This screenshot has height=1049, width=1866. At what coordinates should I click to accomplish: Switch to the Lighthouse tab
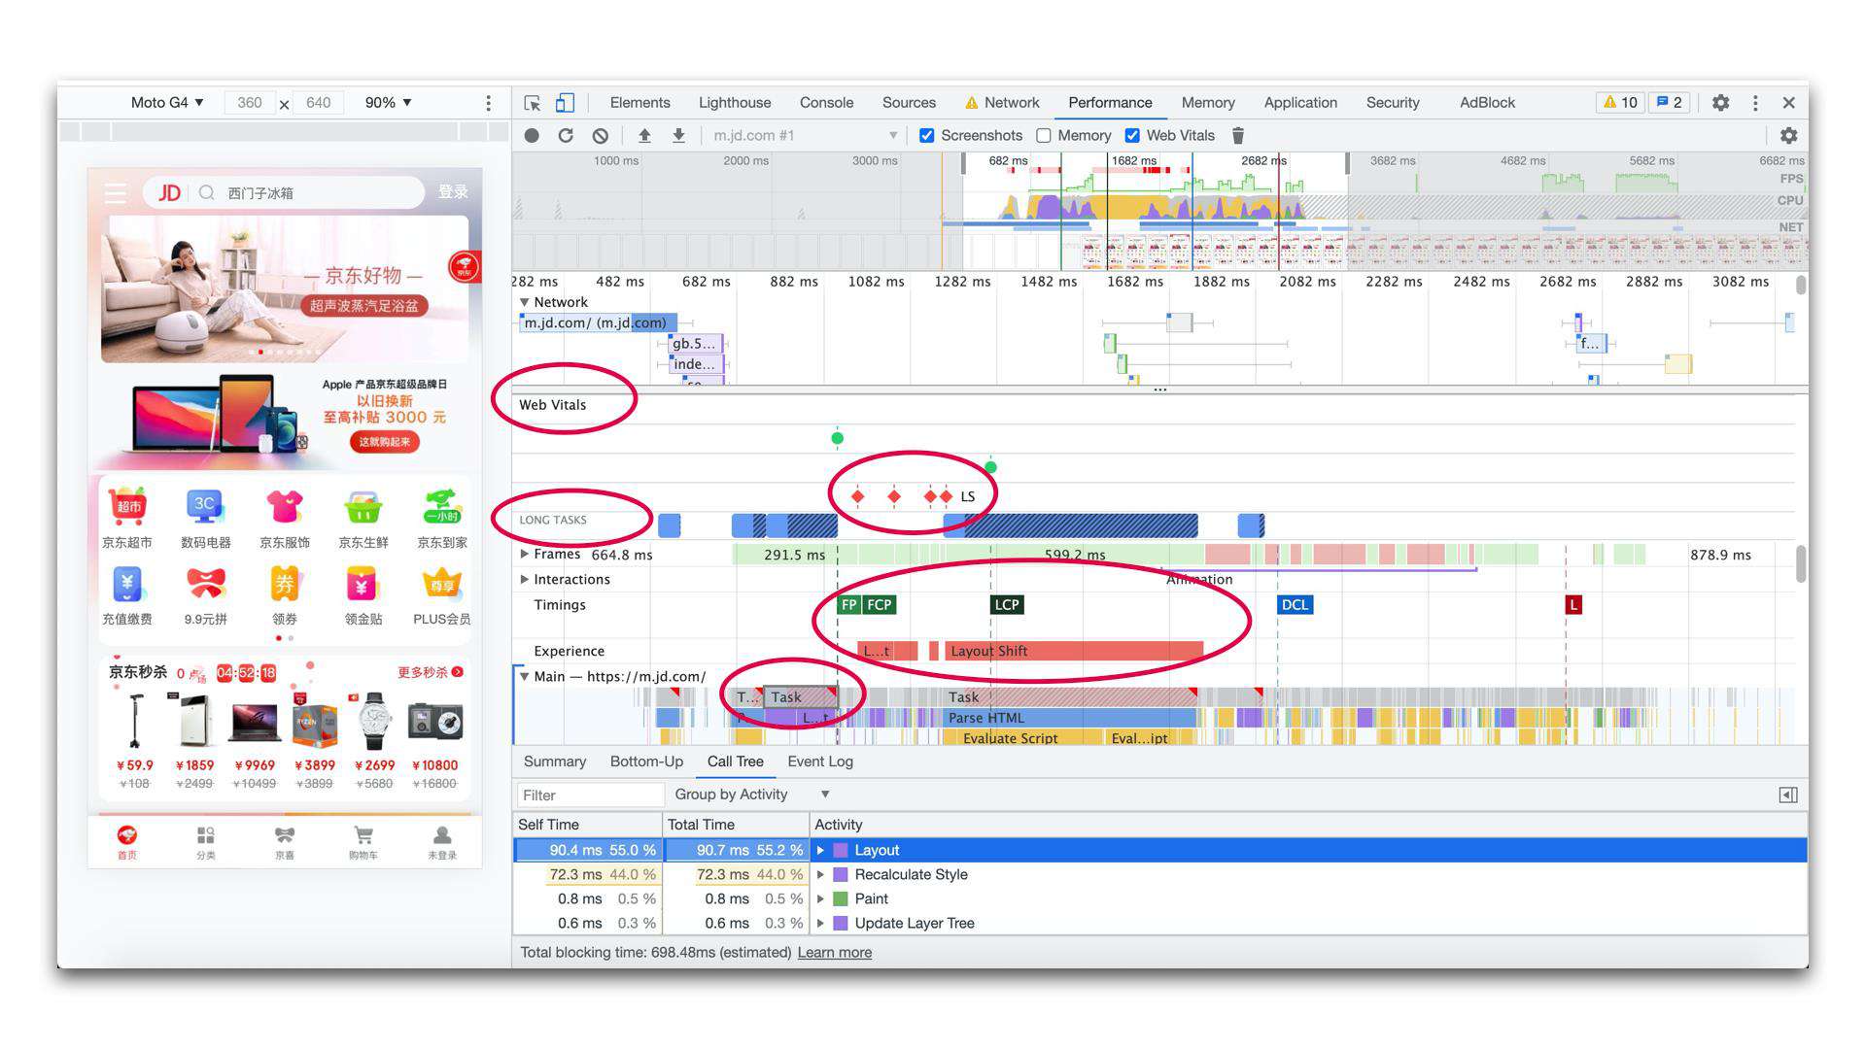pos(735,103)
